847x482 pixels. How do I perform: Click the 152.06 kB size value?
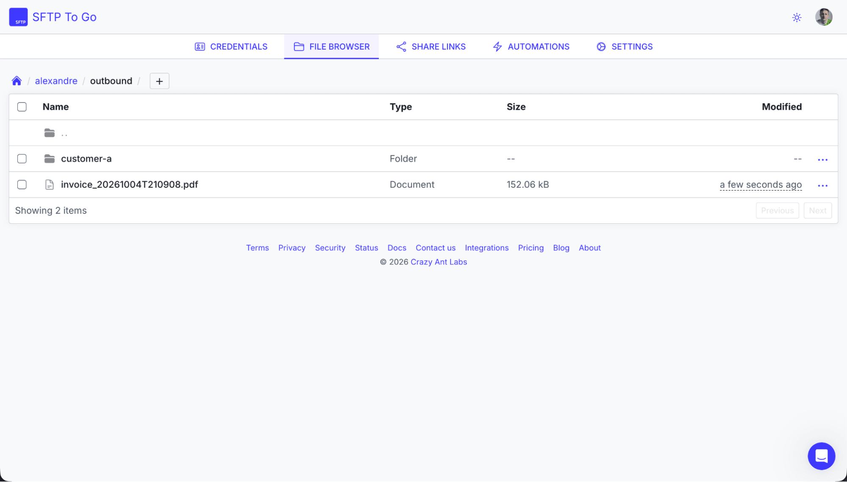click(x=528, y=185)
